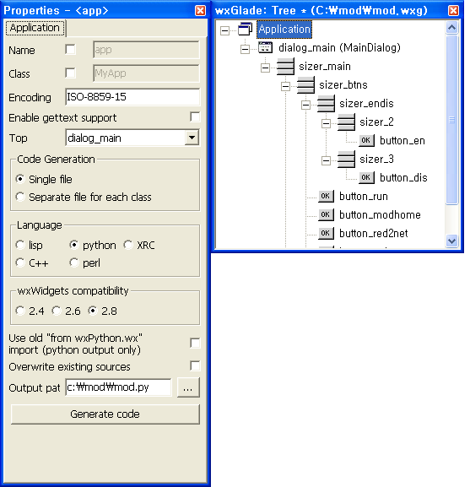Click the dialog_main window icon
Image resolution: width=470 pixels, height=487 pixels.
coord(266,47)
